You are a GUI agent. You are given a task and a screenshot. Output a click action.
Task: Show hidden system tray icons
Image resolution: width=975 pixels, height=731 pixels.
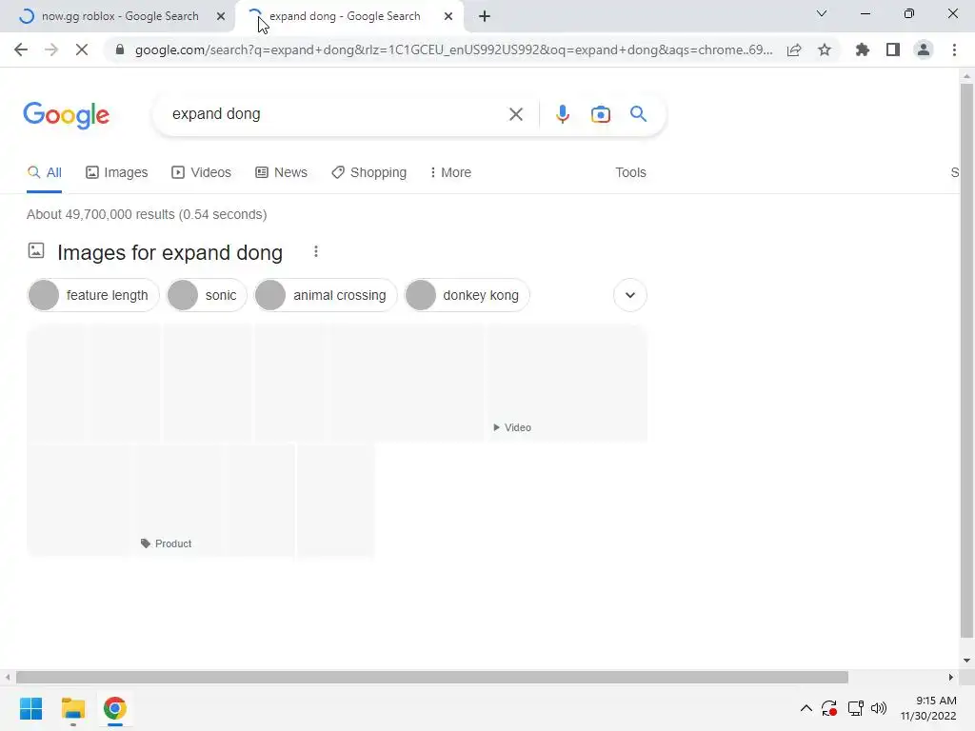point(806,708)
